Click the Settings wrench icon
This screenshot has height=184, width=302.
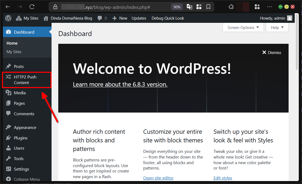(x=9, y=169)
